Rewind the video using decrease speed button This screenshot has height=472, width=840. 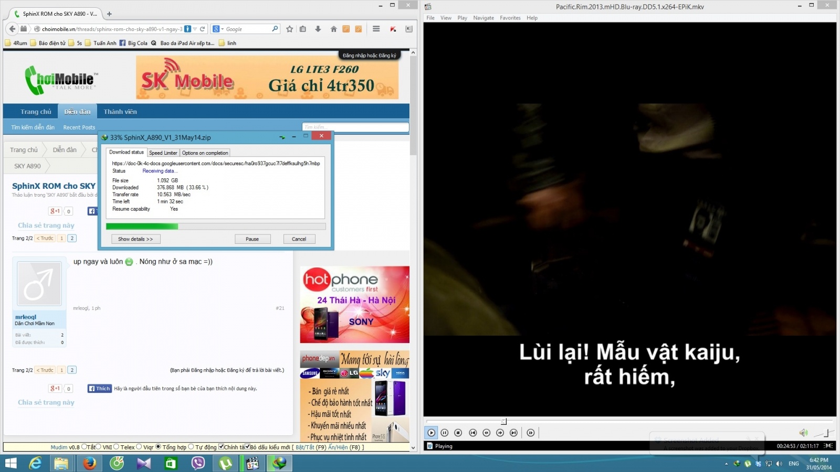[x=486, y=433]
